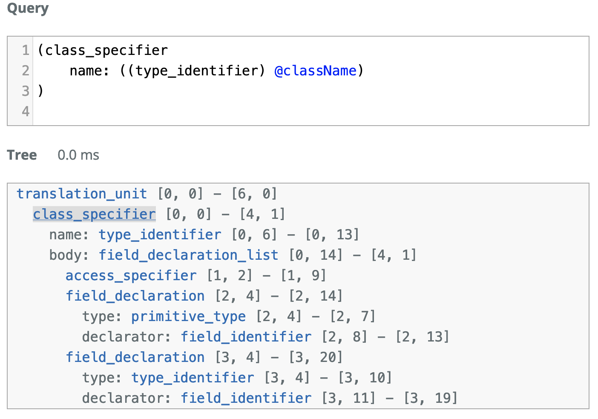Image resolution: width=598 pixels, height=419 pixels.
Task: Click (type_identifier) text in query line 2
Action: tap(197, 71)
